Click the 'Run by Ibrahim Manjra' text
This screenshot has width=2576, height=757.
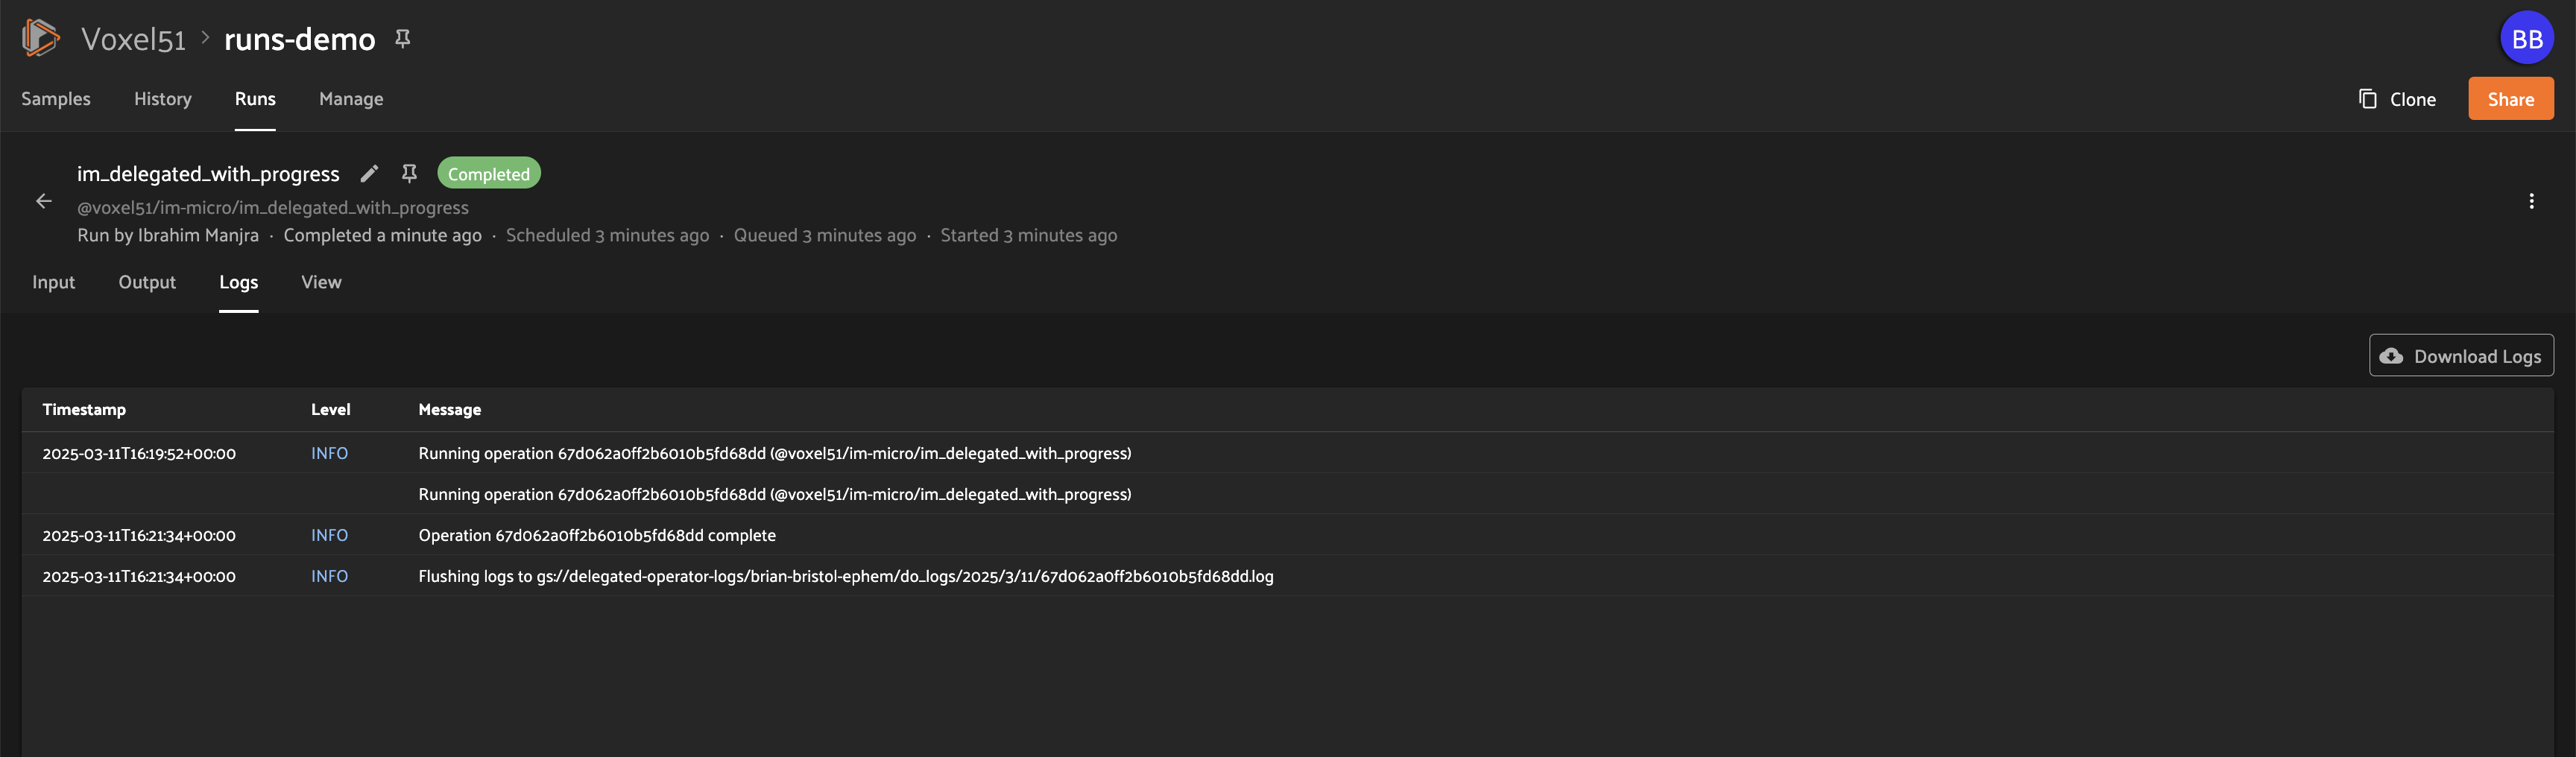tap(168, 235)
